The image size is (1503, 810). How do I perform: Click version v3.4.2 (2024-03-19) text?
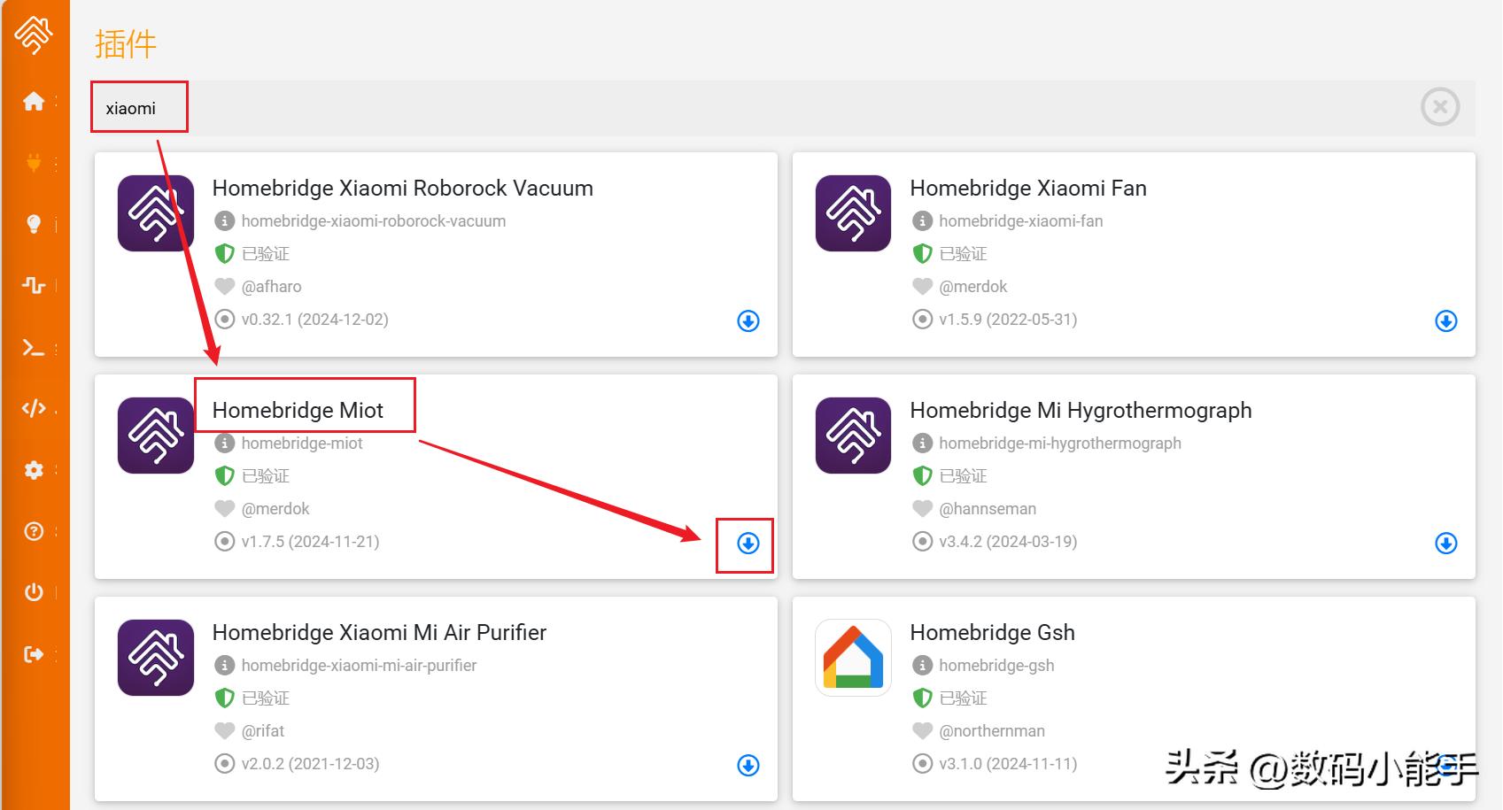1008,542
